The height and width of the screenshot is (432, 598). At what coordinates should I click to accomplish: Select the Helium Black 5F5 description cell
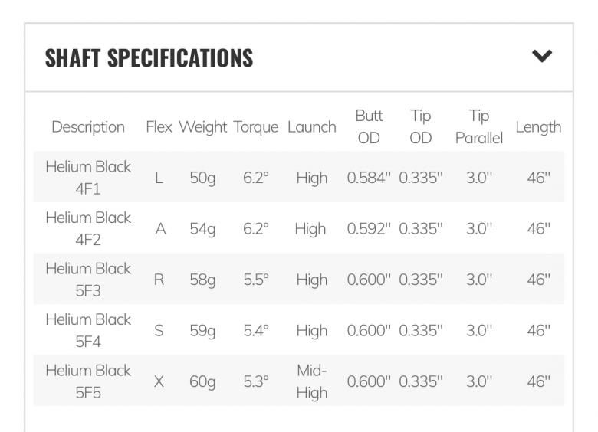pos(88,381)
